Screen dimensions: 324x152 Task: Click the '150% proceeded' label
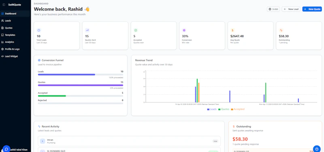click(116, 78)
